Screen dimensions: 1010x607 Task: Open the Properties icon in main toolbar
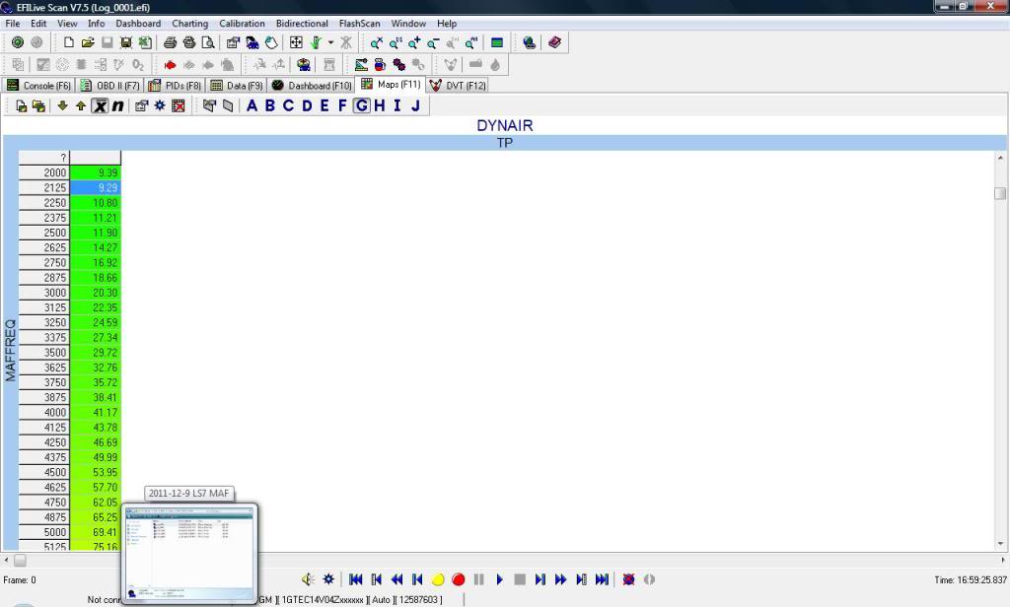point(233,42)
